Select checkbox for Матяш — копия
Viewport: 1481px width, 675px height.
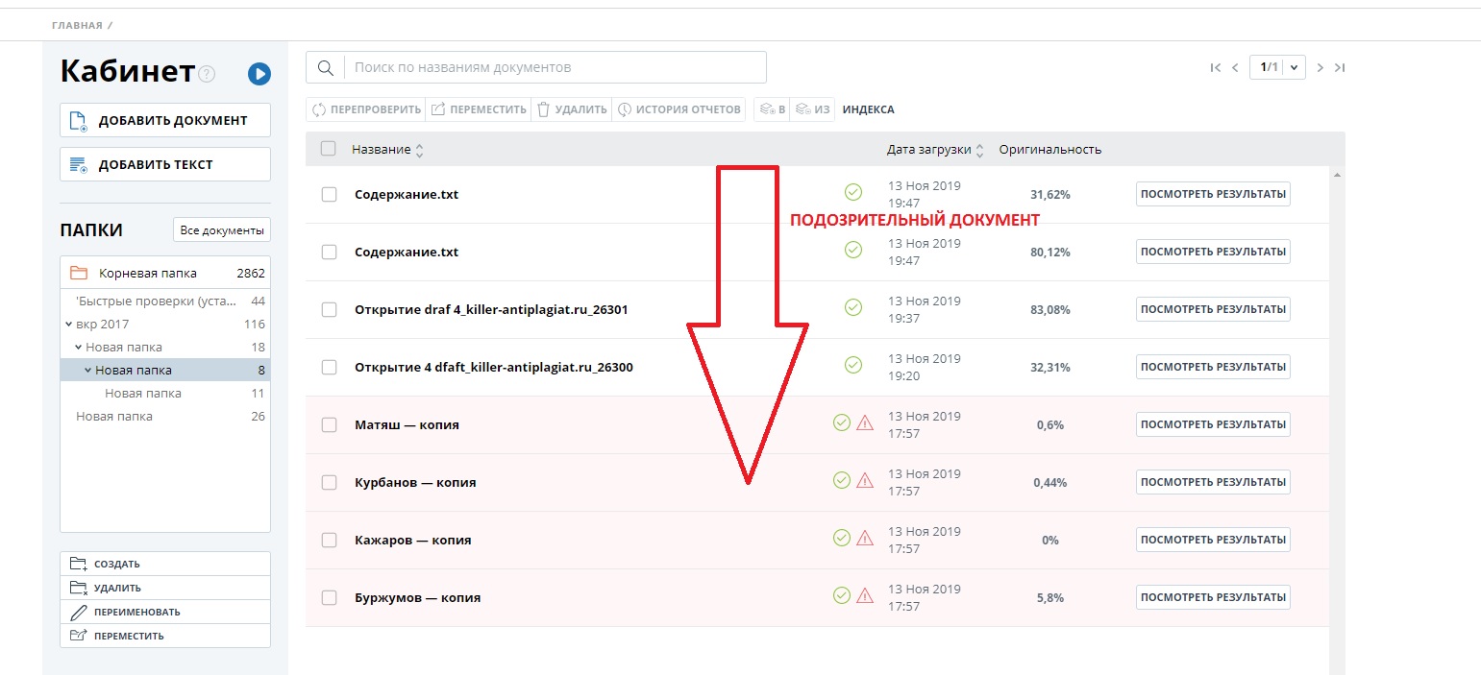329,424
